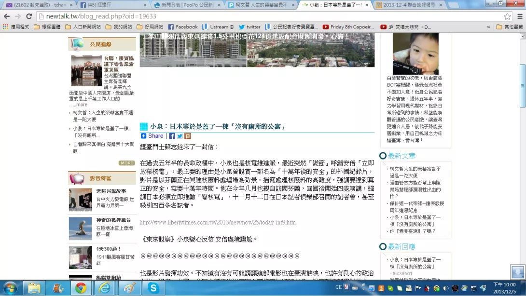Click the download arrow button at bottom right
The height and width of the screenshot is (296, 526).
tap(517, 271)
